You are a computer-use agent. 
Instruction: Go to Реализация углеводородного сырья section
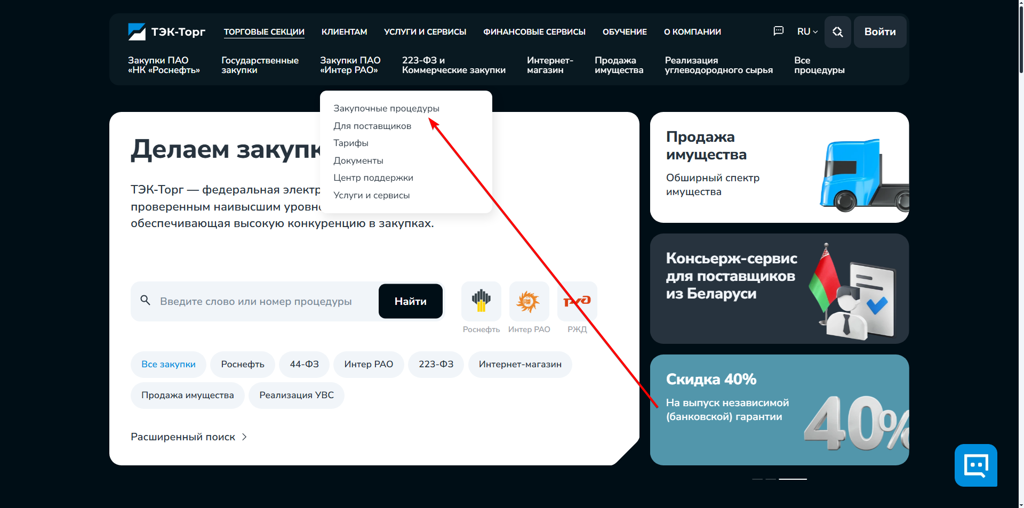pos(718,65)
